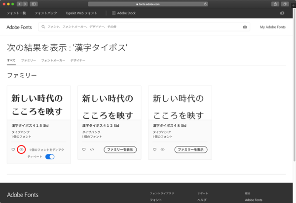Click the page vertical scrollbar
The image size is (296, 203).
click(x=295, y=85)
